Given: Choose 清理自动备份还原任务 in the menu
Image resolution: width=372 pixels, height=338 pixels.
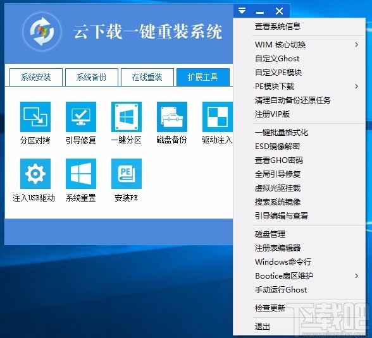Looking at the screenshot, I should [299, 100].
